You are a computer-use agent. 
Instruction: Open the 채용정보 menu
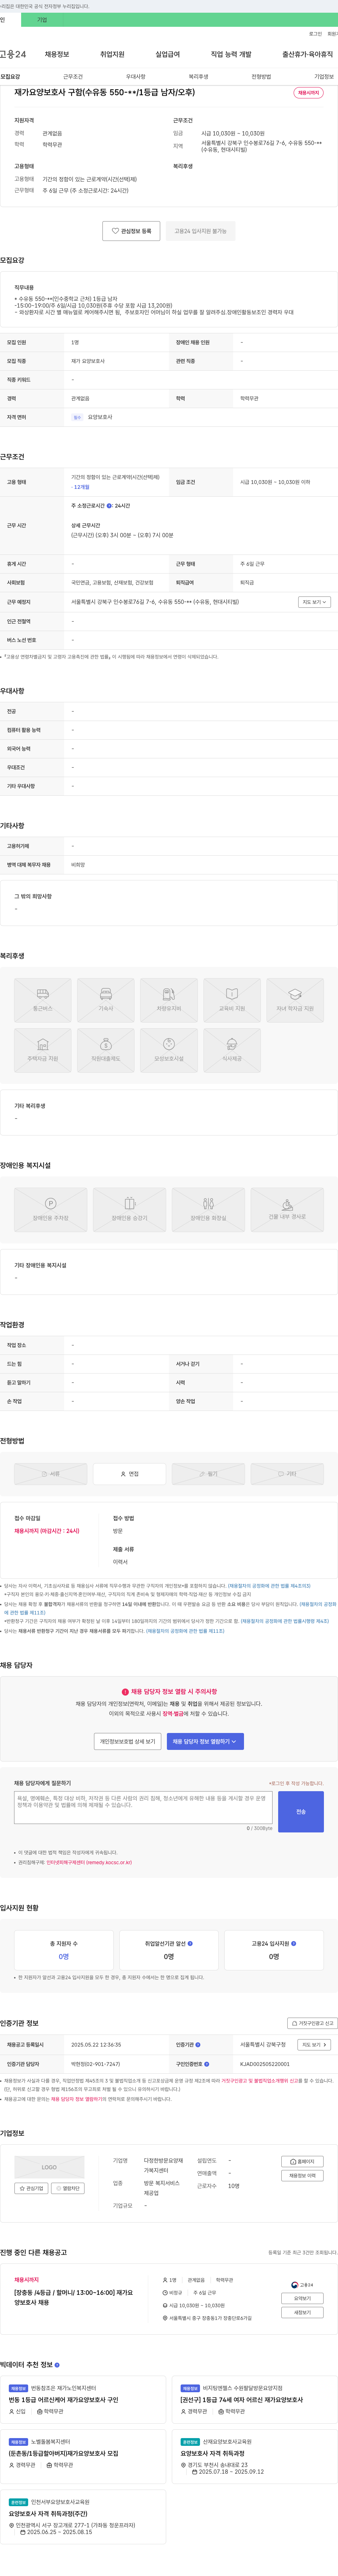click(57, 54)
